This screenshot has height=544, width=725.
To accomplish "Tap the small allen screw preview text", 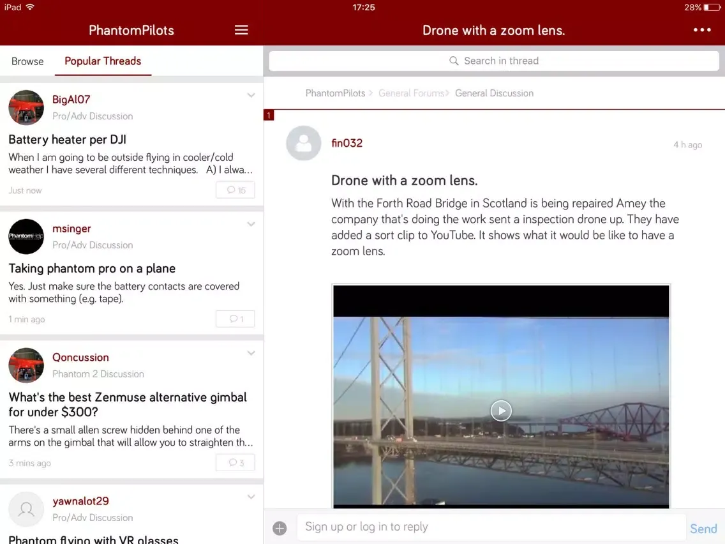I will point(131,436).
